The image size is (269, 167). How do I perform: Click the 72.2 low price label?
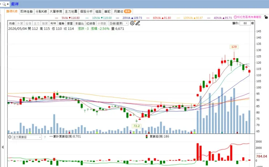tap(137, 126)
